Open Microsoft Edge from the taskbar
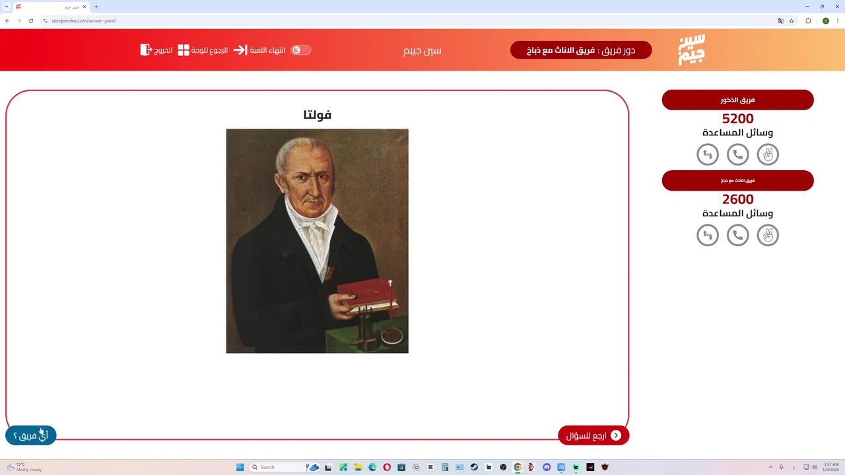 tap(372, 467)
